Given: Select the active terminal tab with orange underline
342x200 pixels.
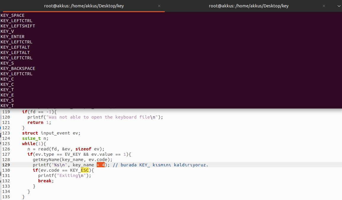Looking at the screenshot, I should [x=84, y=6].
